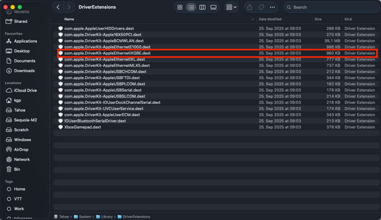Select com.apple.DriverKit-AppleUSBSerial.dext file
381x220 pixels.
pyautogui.click(x=216, y=90)
